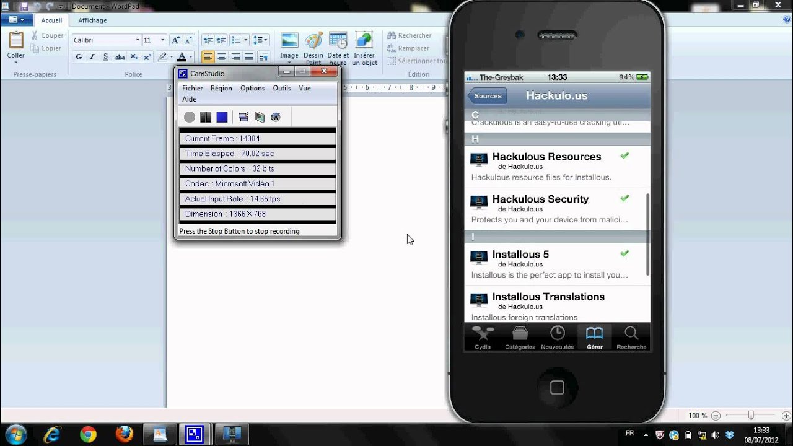Viewport: 793px width, 446px height.
Task: Toggle bold (G) formatting
Action: (79, 57)
